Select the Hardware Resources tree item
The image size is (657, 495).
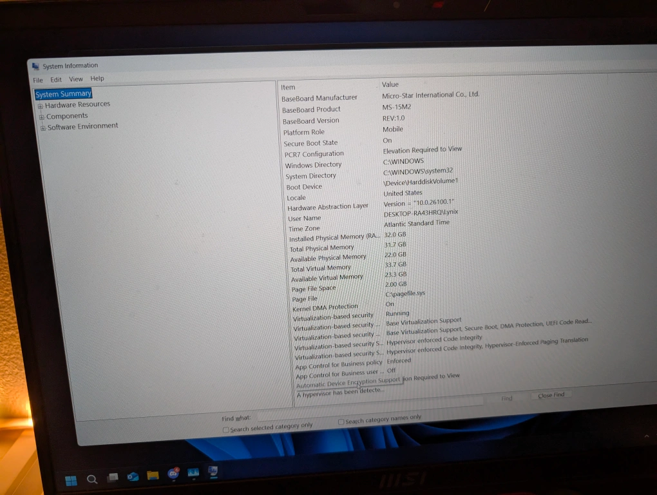pos(77,104)
